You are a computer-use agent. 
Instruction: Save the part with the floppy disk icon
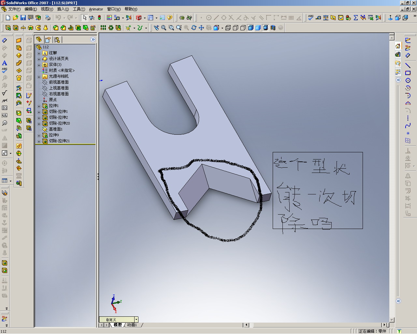23,18
